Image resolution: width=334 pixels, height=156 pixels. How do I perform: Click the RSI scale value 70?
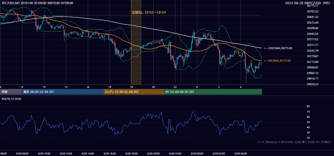point(308,112)
